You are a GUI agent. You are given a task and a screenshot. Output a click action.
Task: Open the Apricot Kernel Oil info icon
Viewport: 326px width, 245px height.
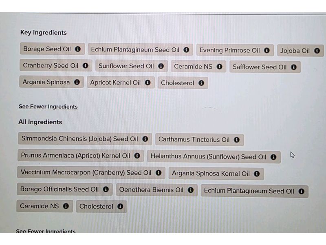coord(148,82)
